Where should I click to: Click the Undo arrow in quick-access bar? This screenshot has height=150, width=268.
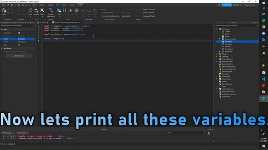26,5
